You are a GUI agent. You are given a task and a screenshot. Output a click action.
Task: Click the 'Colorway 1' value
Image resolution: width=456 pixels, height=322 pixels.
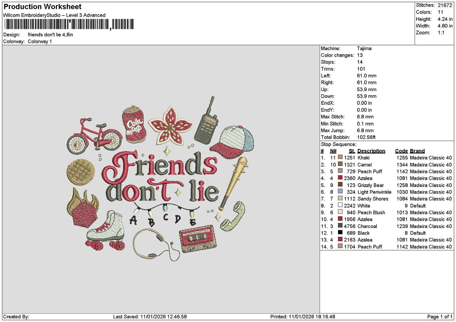40,41
